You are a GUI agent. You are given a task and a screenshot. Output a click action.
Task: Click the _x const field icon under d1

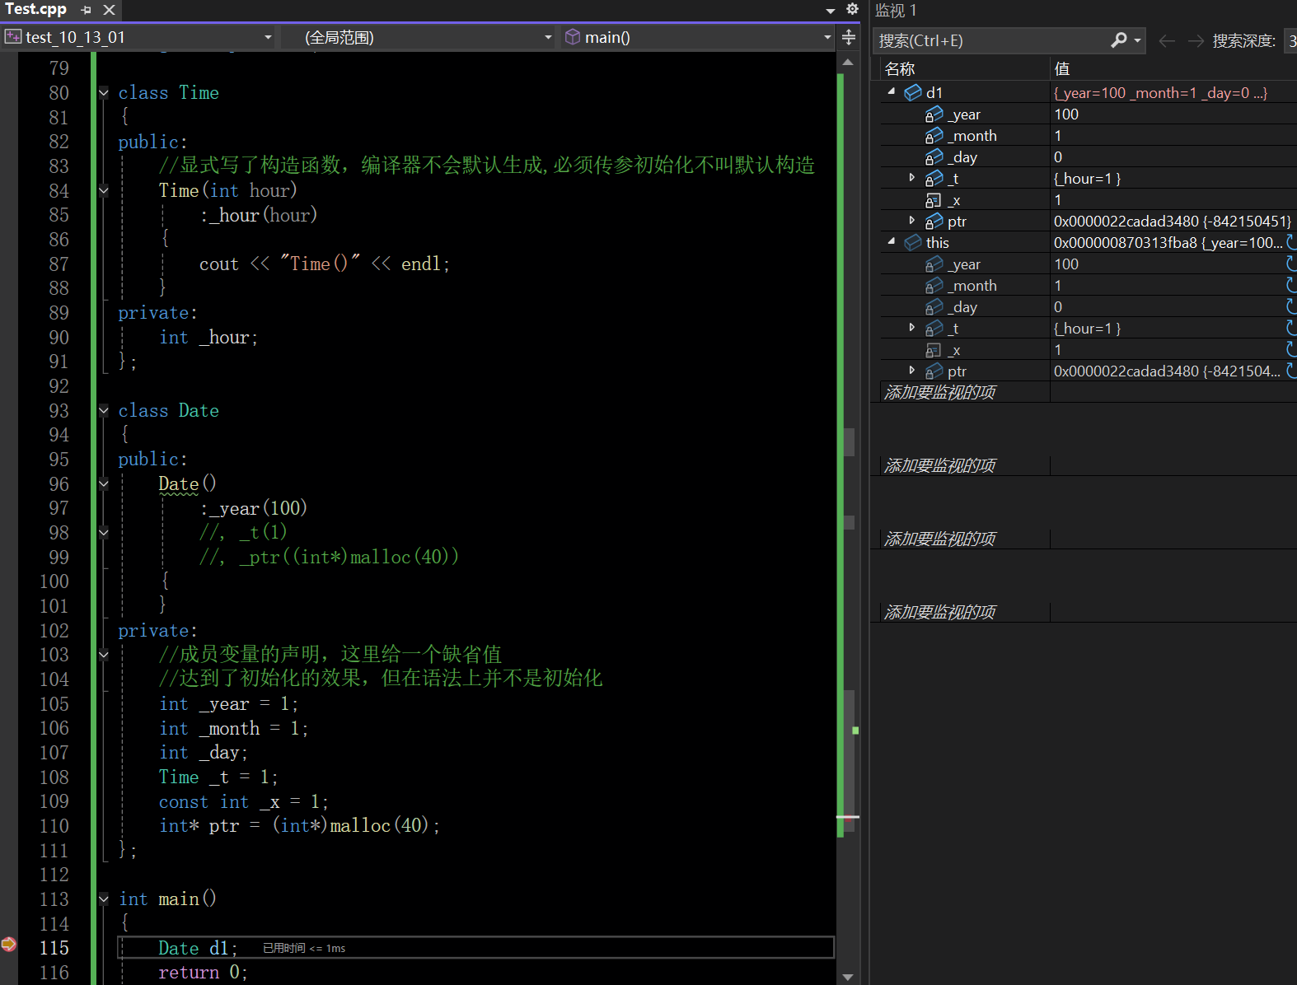click(x=933, y=200)
